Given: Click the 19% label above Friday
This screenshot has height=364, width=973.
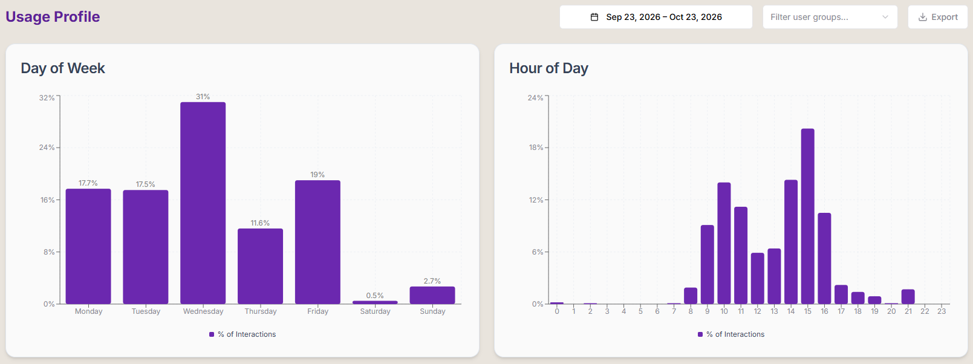Looking at the screenshot, I should click(317, 175).
